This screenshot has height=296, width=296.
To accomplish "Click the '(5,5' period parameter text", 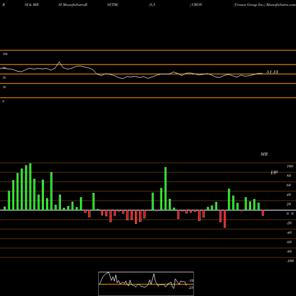I will [x=152, y=5].
